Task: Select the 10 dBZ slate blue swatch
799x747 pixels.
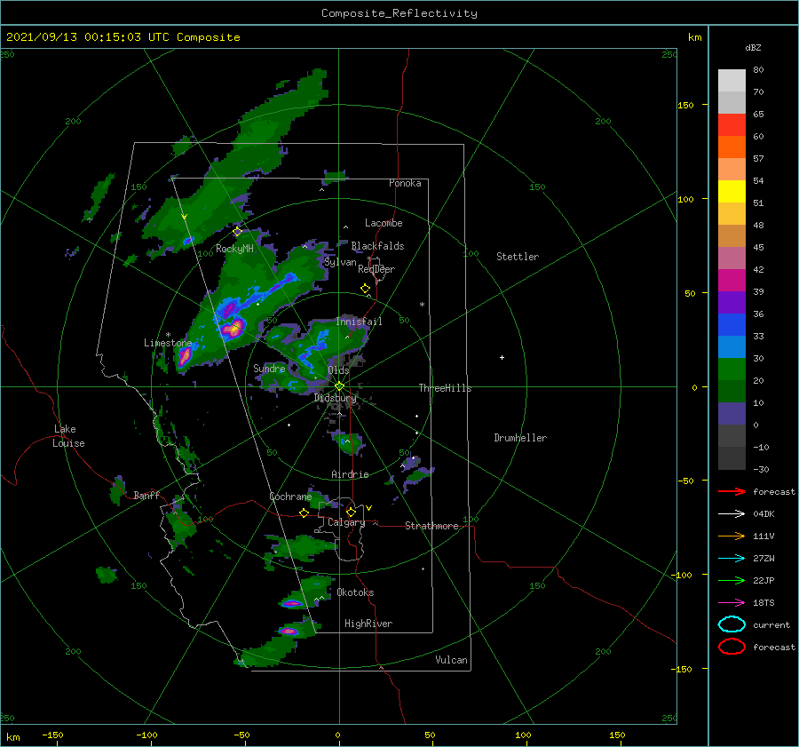Action: point(732,414)
